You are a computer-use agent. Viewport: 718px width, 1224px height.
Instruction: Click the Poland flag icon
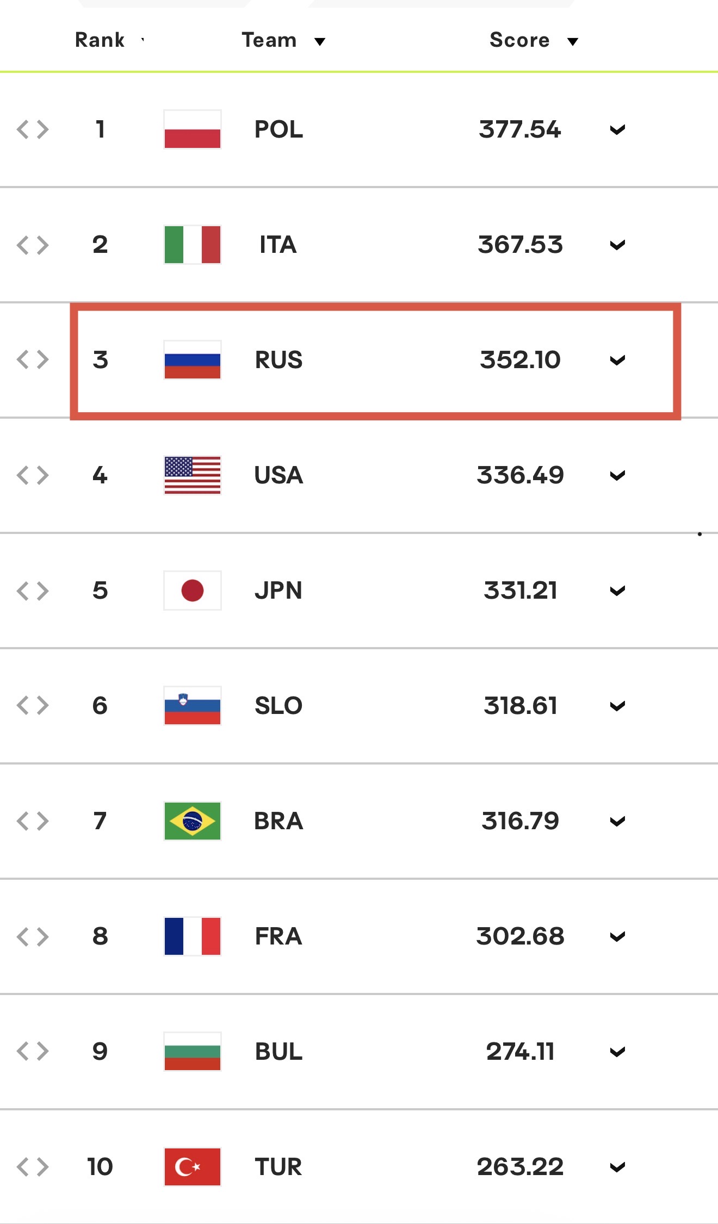192,129
